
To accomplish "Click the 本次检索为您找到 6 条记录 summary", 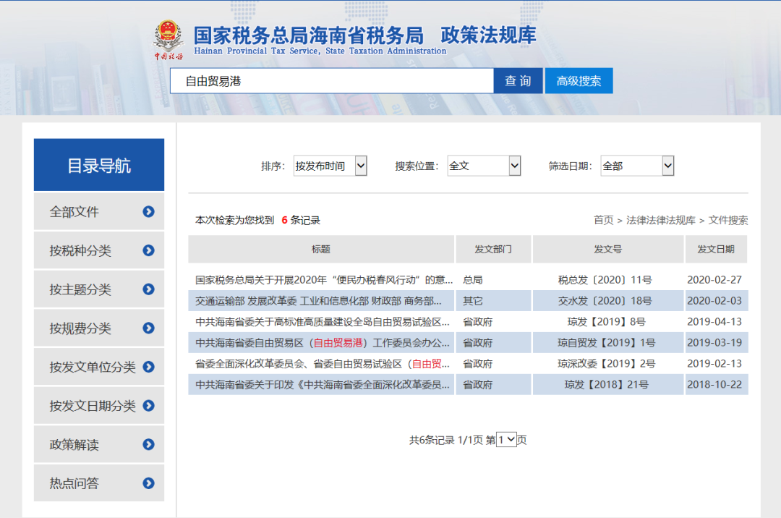I will pyautogui.click(x=257, y=220).
